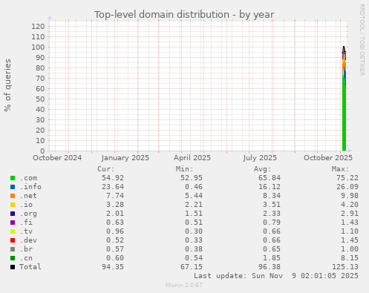
Task: Click the Last update timestamp
Action: coord(276,276)
